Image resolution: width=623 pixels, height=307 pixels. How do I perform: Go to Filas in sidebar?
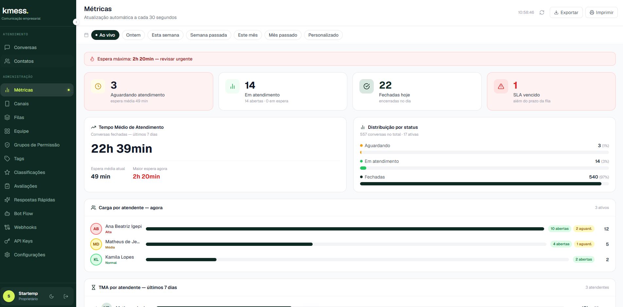pyautogui.click(x=37, y=117)
